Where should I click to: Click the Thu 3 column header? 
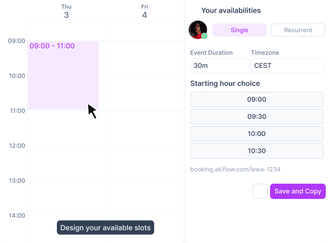tap(66, 11)
